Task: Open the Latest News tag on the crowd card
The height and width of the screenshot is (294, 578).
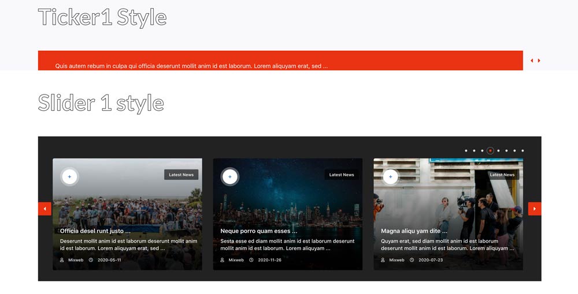Action: [x=181, y=175]
